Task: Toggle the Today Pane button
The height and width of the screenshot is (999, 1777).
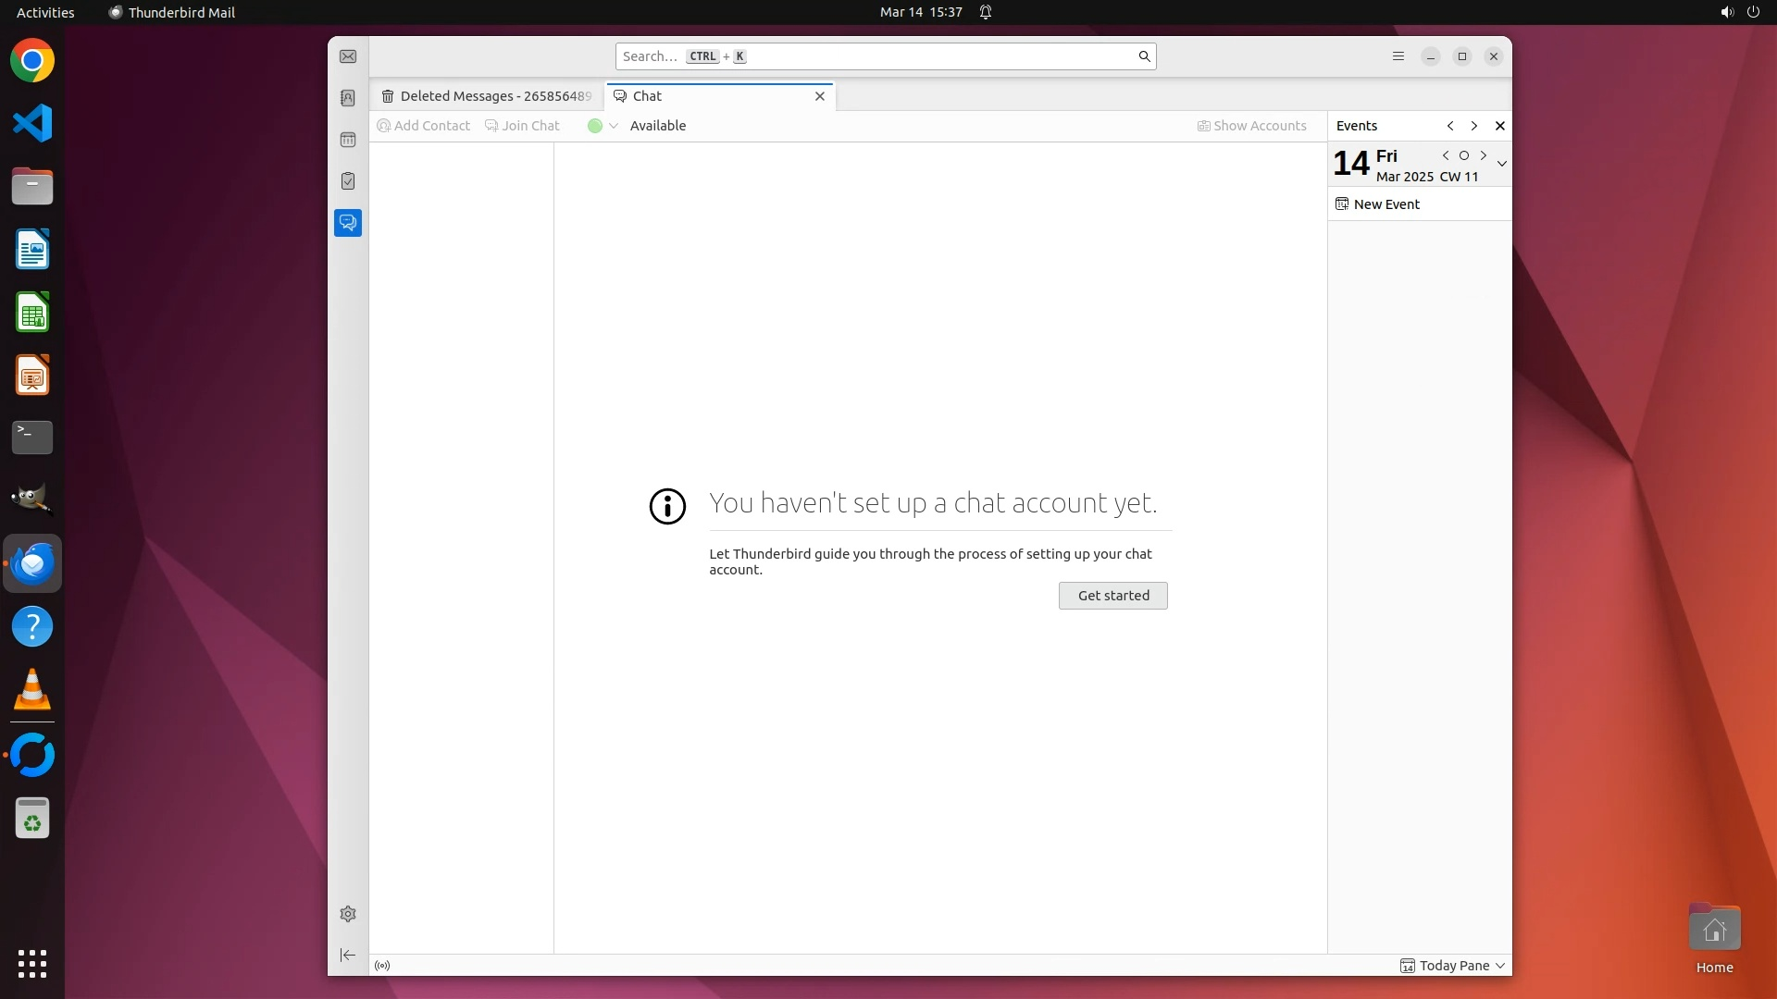Action: (x=1446, y=966)
